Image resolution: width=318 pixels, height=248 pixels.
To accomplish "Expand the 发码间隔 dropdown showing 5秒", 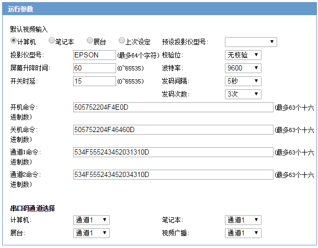I will pyautogui.click(x=243, y=81).
